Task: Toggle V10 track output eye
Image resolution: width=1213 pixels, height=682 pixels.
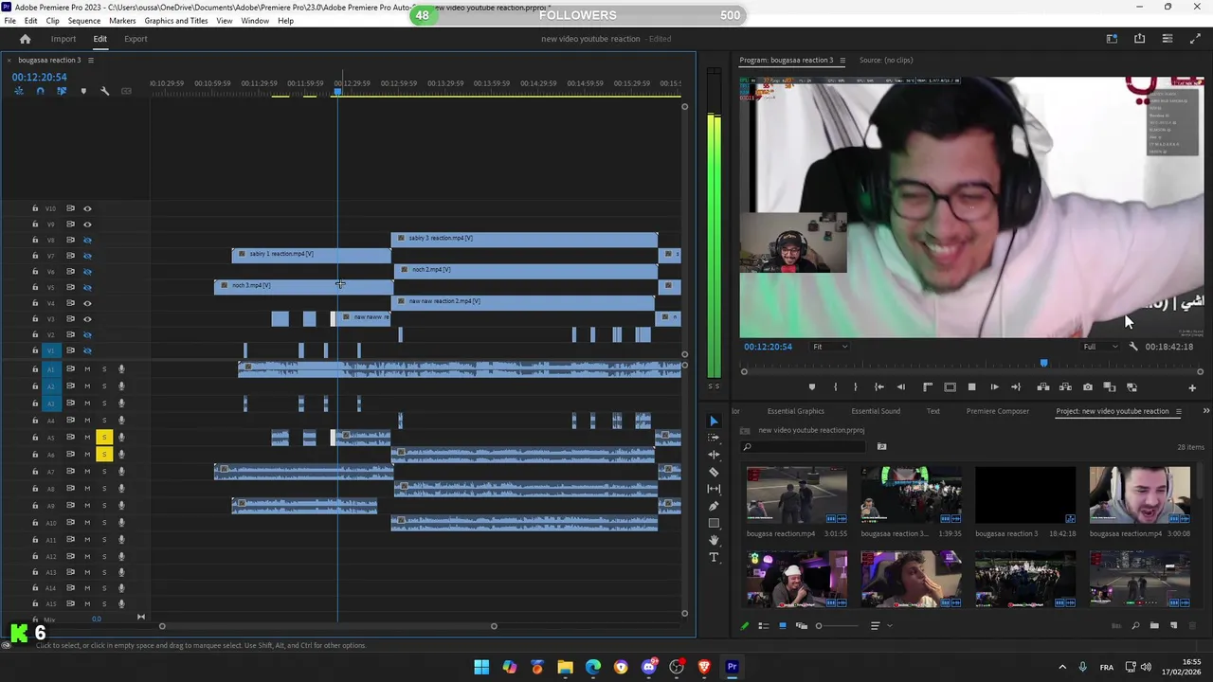Action: click(87, 208)
